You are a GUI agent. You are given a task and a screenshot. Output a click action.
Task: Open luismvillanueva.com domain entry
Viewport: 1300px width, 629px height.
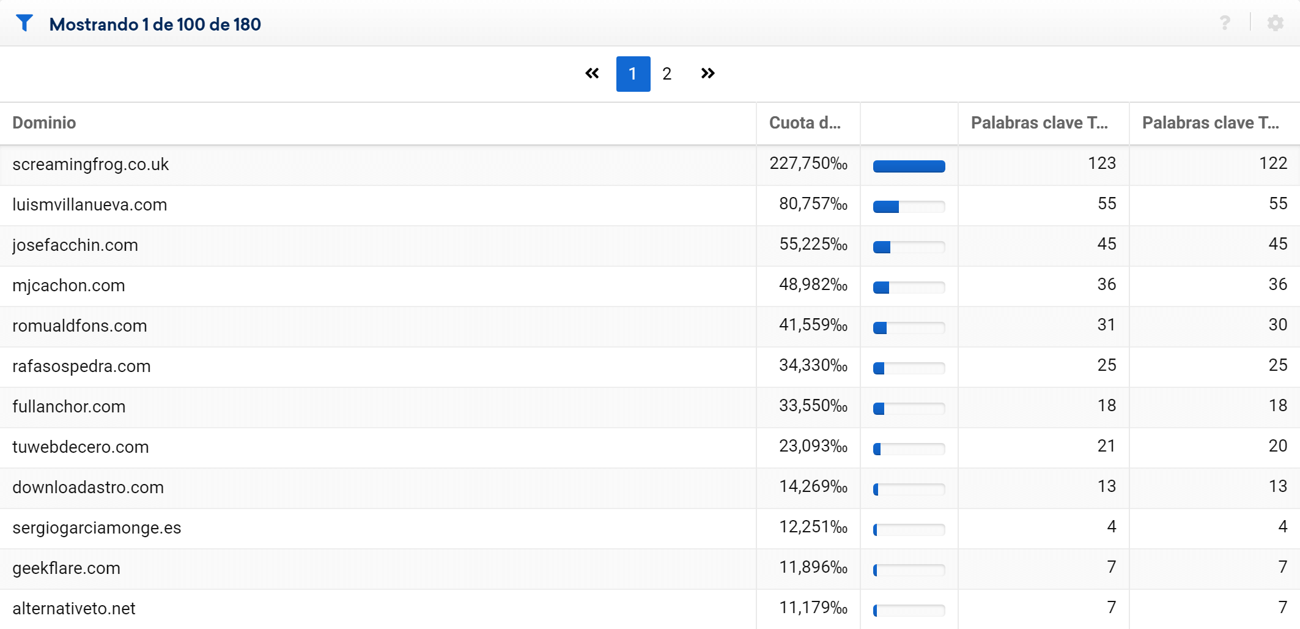[x=90, y=205]
